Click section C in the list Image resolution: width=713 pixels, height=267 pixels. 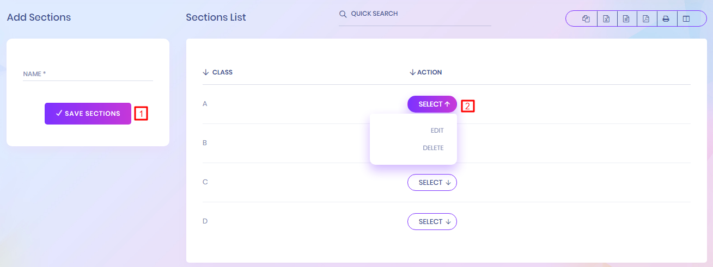click(x=205, y=182)
